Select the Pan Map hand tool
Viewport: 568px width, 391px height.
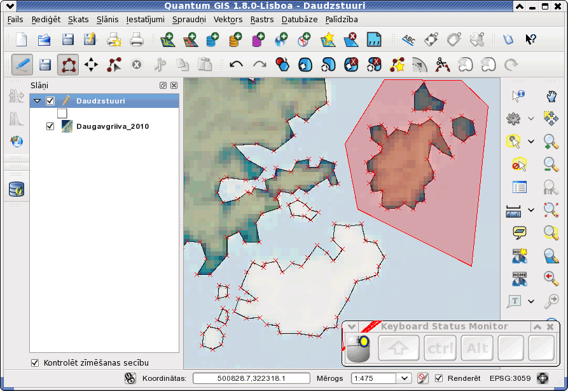click(x=551, y=96)
